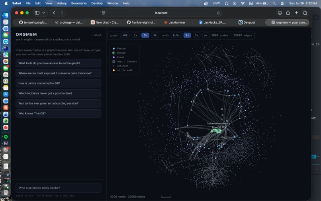Click the battery status showing 68%
This screenshot has width=321, height=201.
[x=262, y=3]
